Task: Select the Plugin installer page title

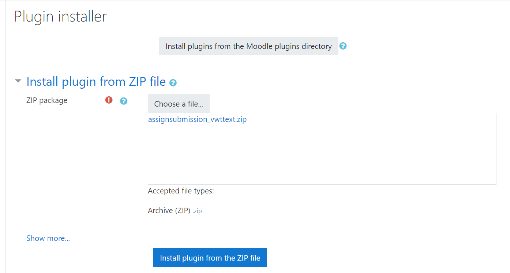Action: tap(60, 16)
